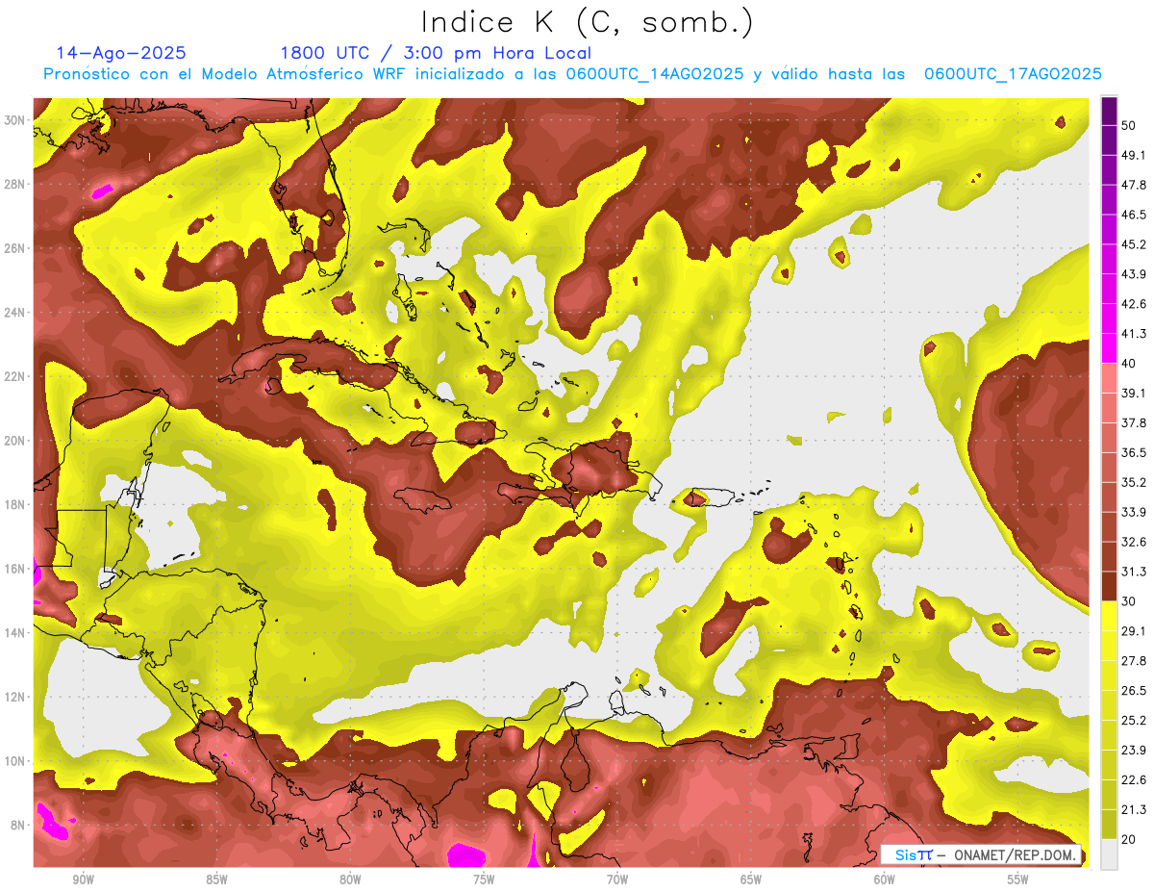Click the map title "Indice K (C, somb.)"
Image resolution: width=1154 pixels, height=892 pixels.
click(588, 22)
